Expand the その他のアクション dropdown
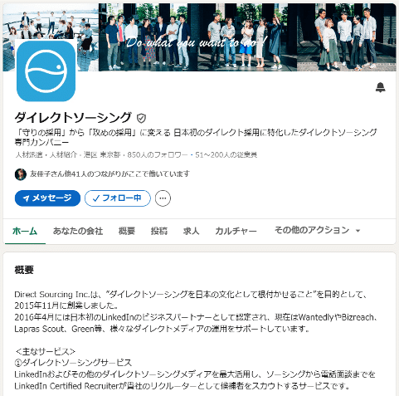 [317, 230]
